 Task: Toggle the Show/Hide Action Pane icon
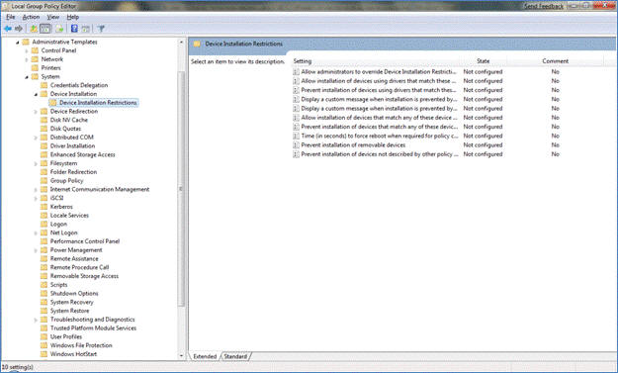tap(85, 29)
